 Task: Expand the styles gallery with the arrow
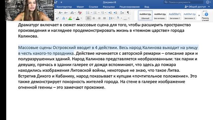coord(199,15)
